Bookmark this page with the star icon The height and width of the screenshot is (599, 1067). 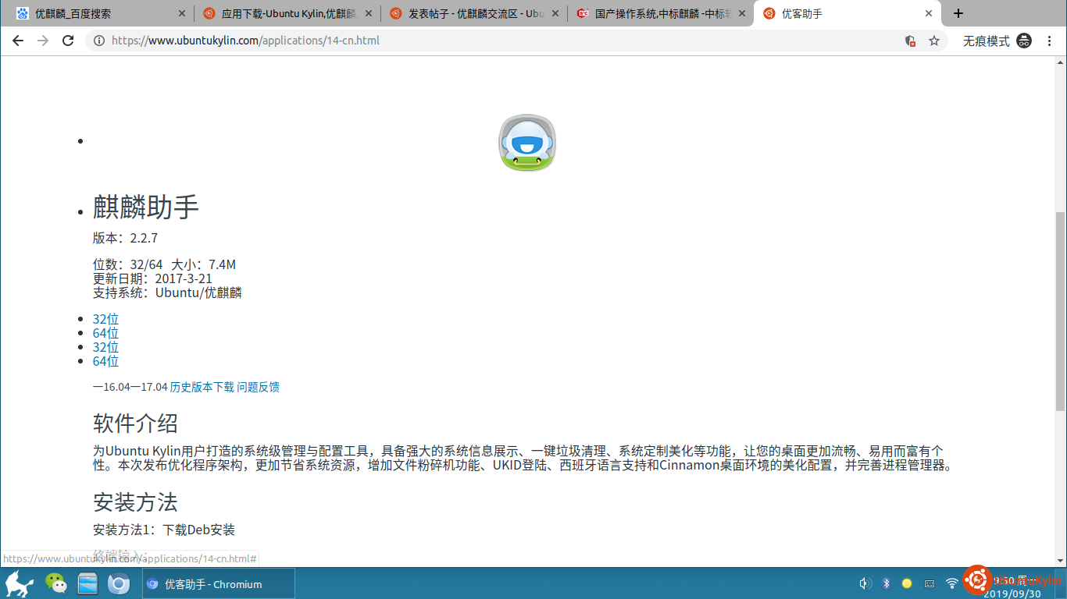coord(934,41)
